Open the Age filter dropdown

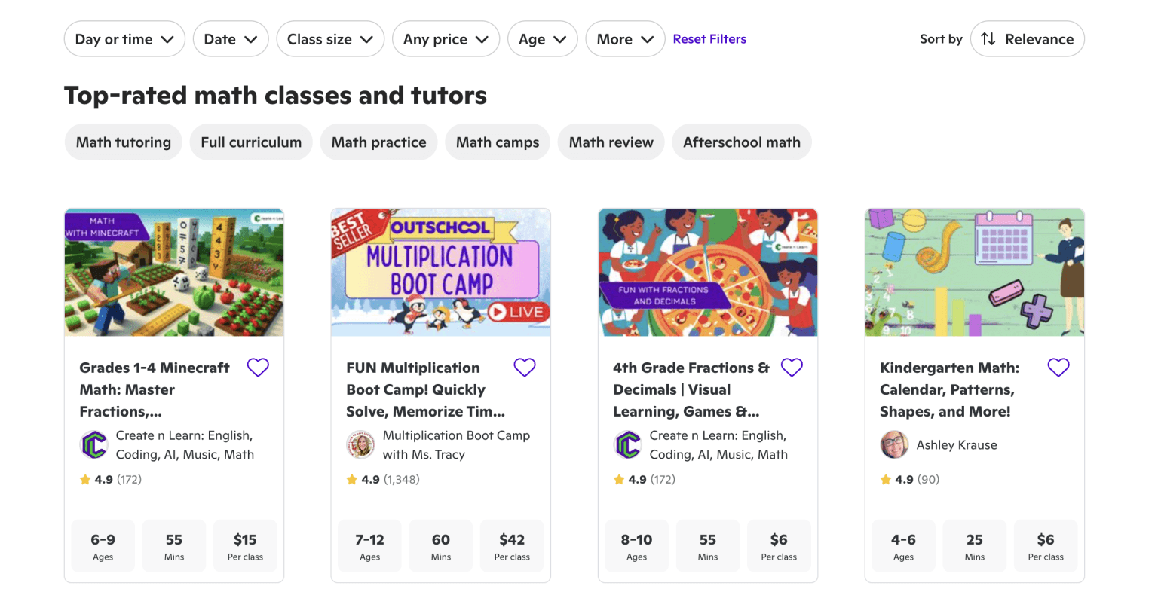click(x=542, y=38)
